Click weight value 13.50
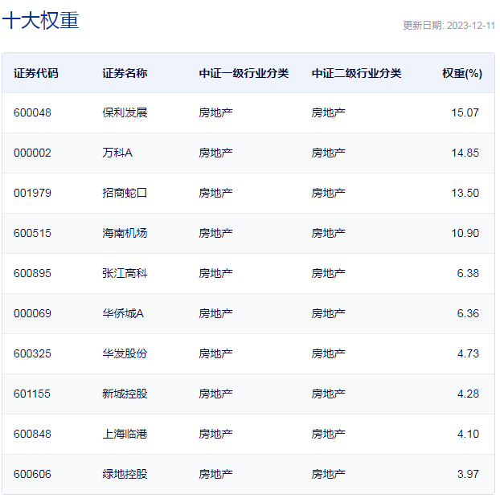Screen dimensions: 500x502 tap(465, 193)
